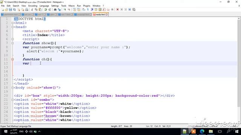241x135 pixels.
Task: Start macro recording with red icon
Action: (117, 9)
